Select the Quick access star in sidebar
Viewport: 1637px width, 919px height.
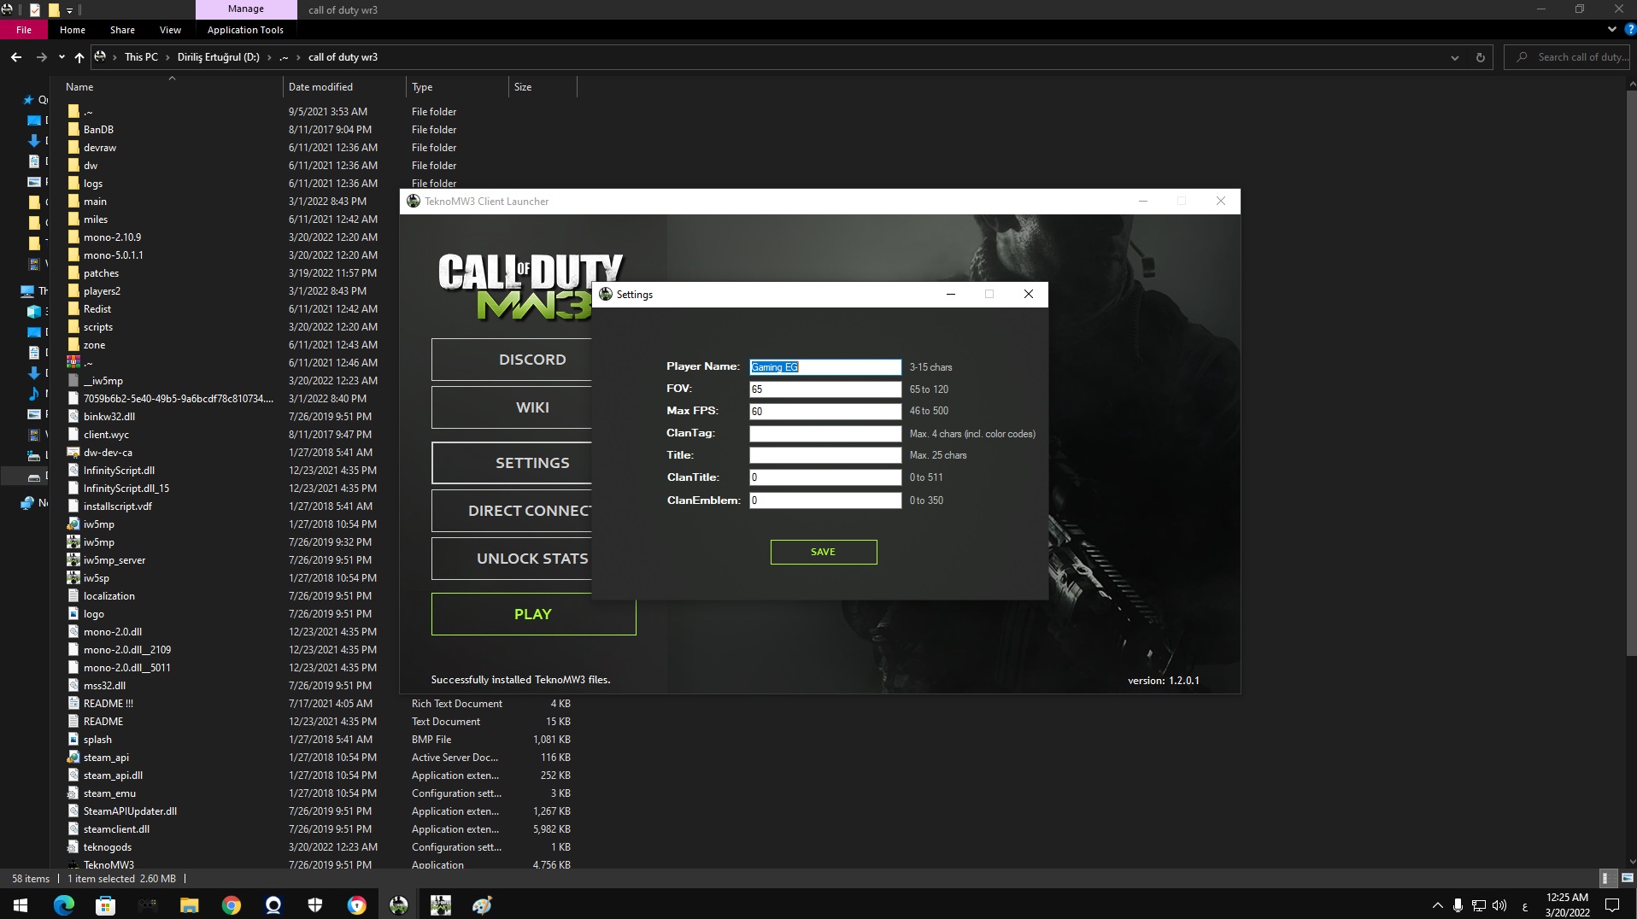pyautogui.click(x=28, y=100)
